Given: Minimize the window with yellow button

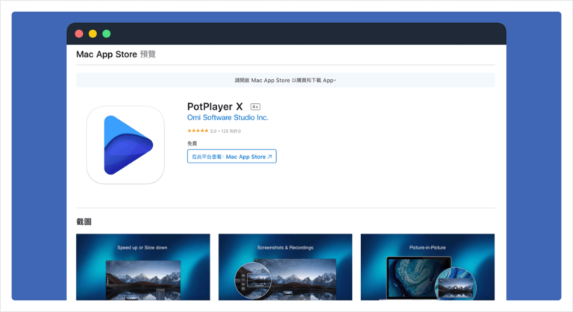Looking at the screenshot, I should [93, 34].
